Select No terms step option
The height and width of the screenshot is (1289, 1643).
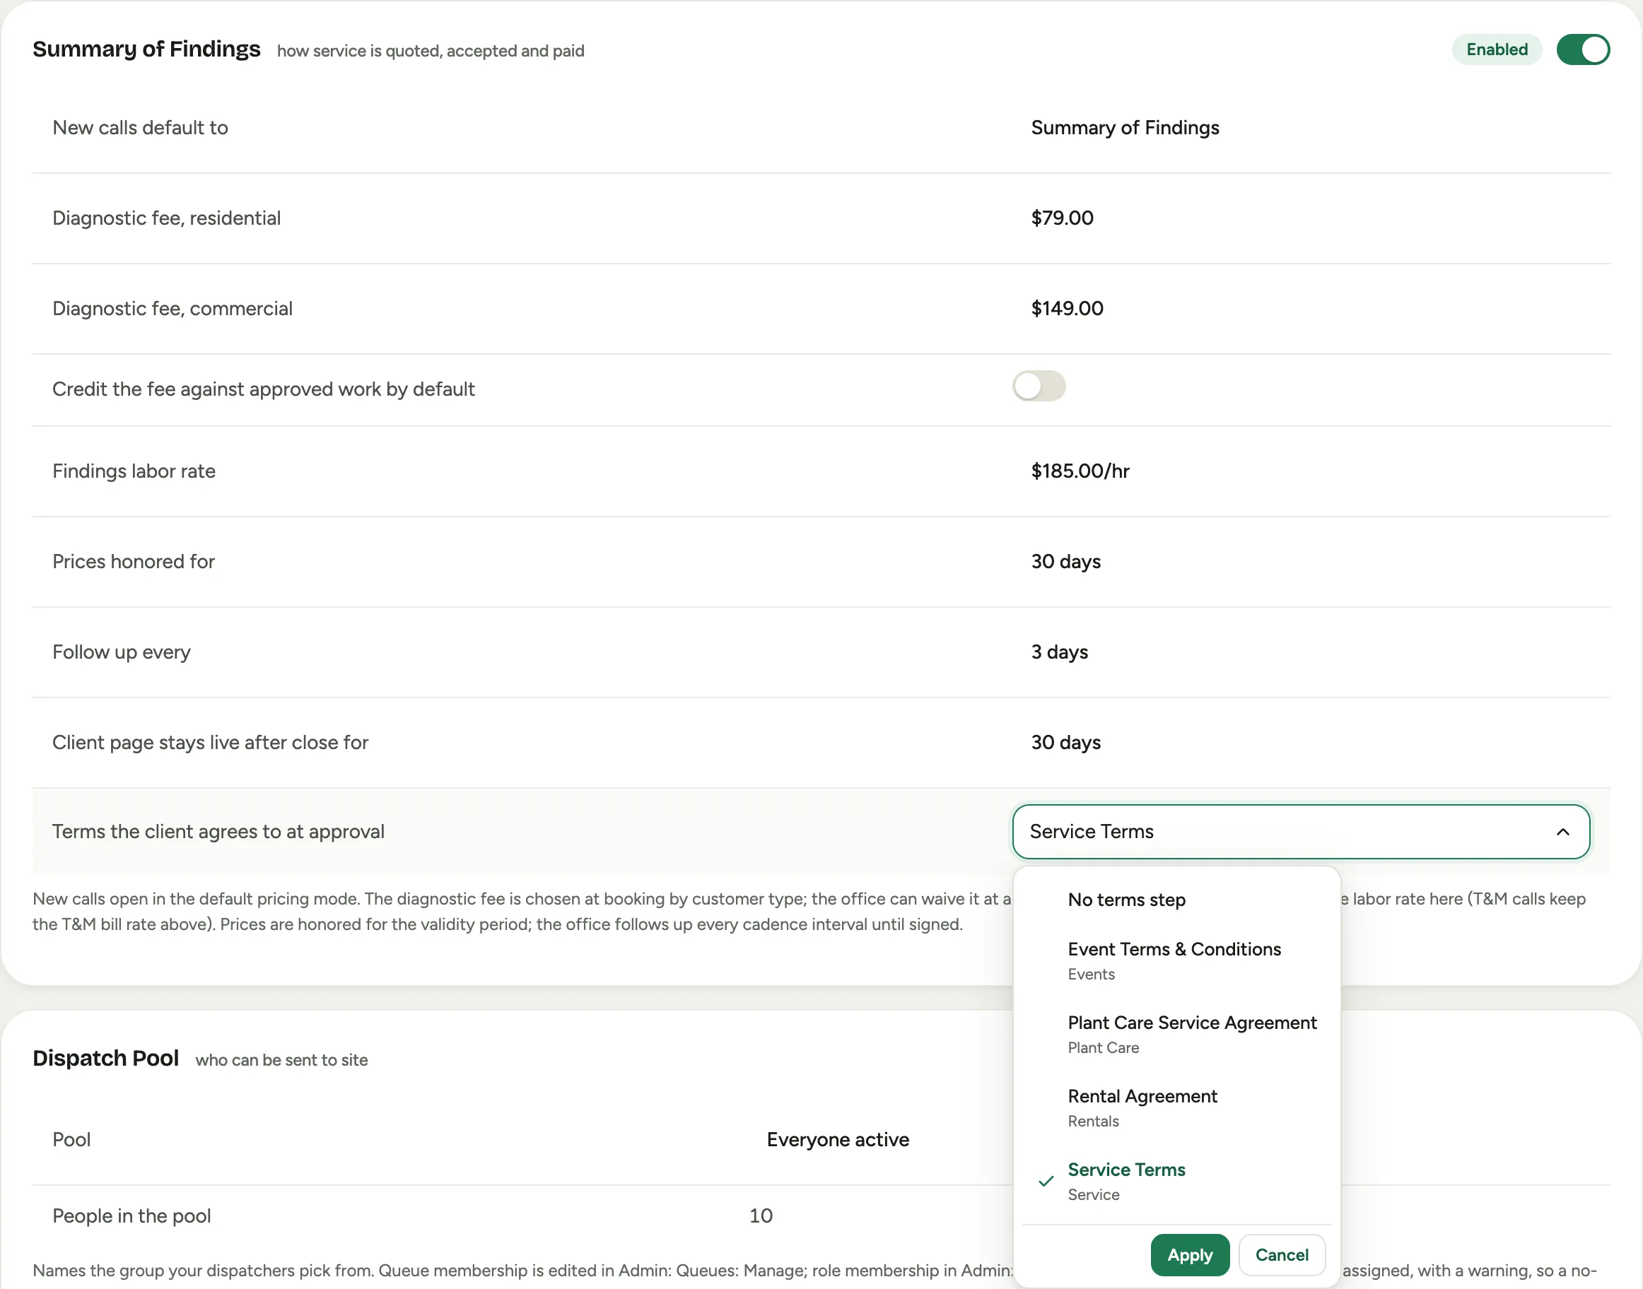coord(1177,900)
